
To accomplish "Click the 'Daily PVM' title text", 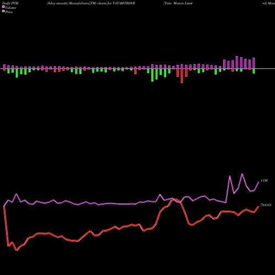I will (x=10, y=3).
